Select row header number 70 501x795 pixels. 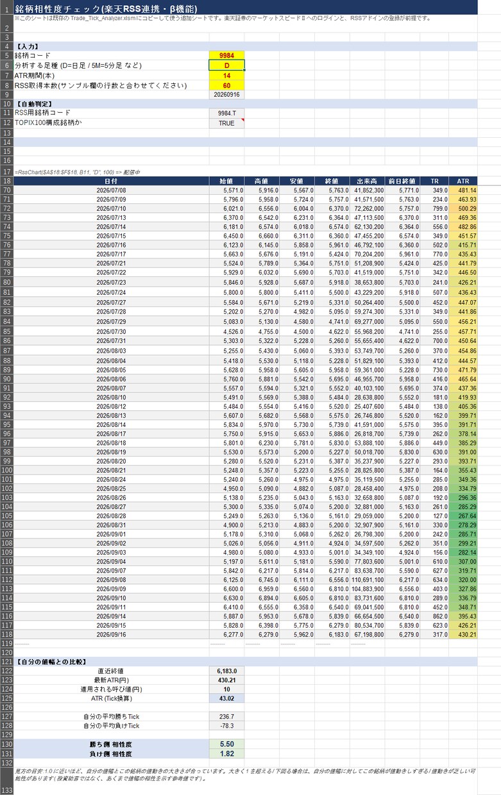pos(6,190)
